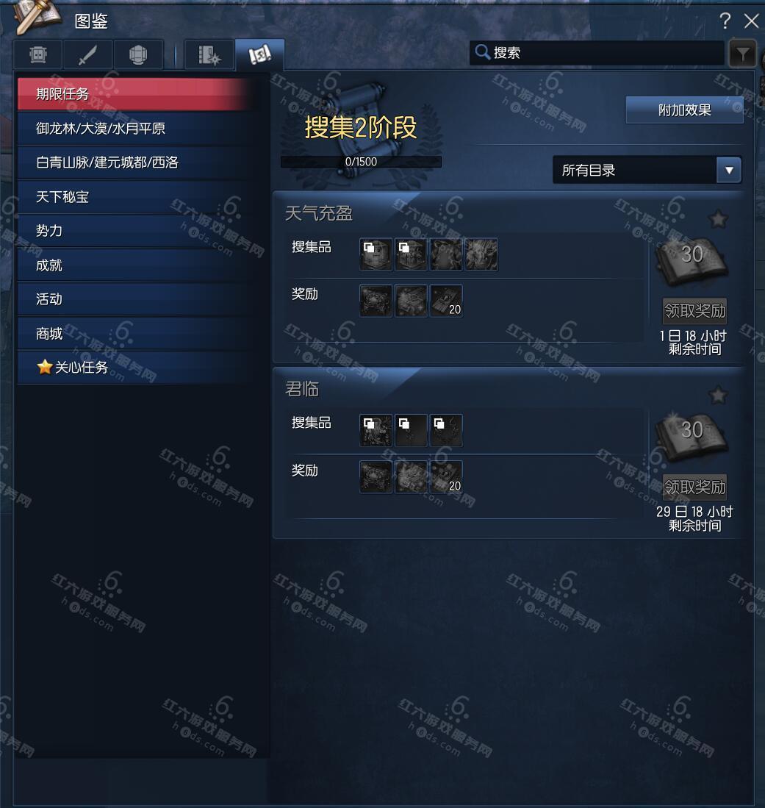This screenshot has height=808, width=765.
Task: Click the 搜索 search field
Action: coord(597,52)
